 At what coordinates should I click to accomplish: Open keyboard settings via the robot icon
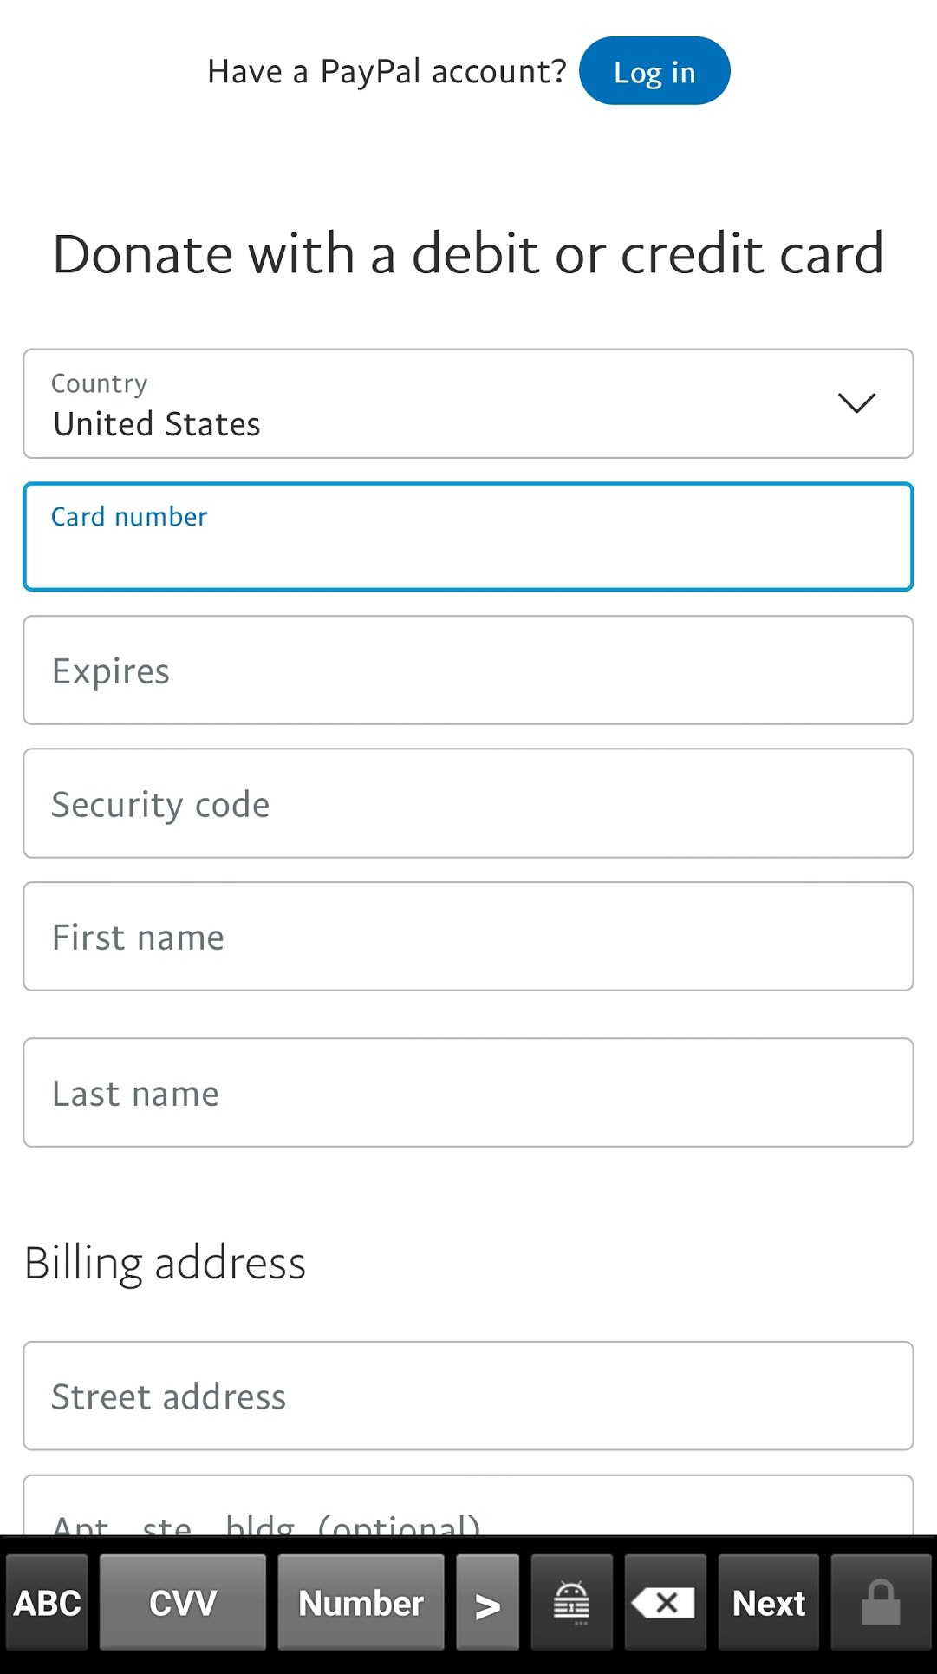(571, 1602)
